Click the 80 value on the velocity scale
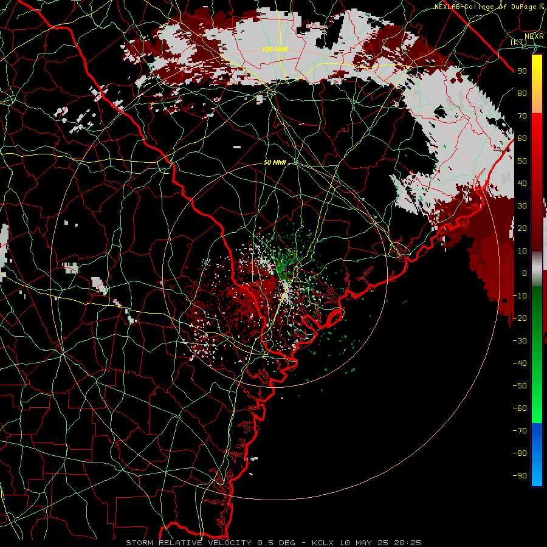 (522, 94)
